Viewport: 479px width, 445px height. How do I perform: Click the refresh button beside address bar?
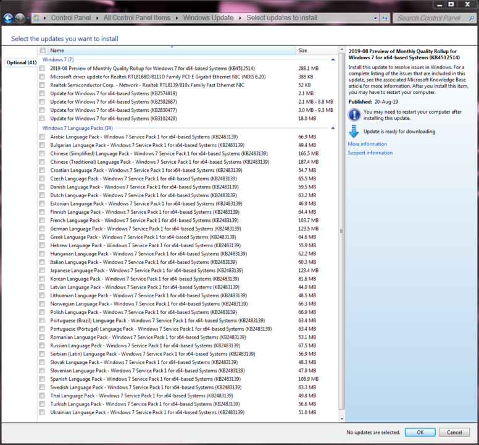385,18
